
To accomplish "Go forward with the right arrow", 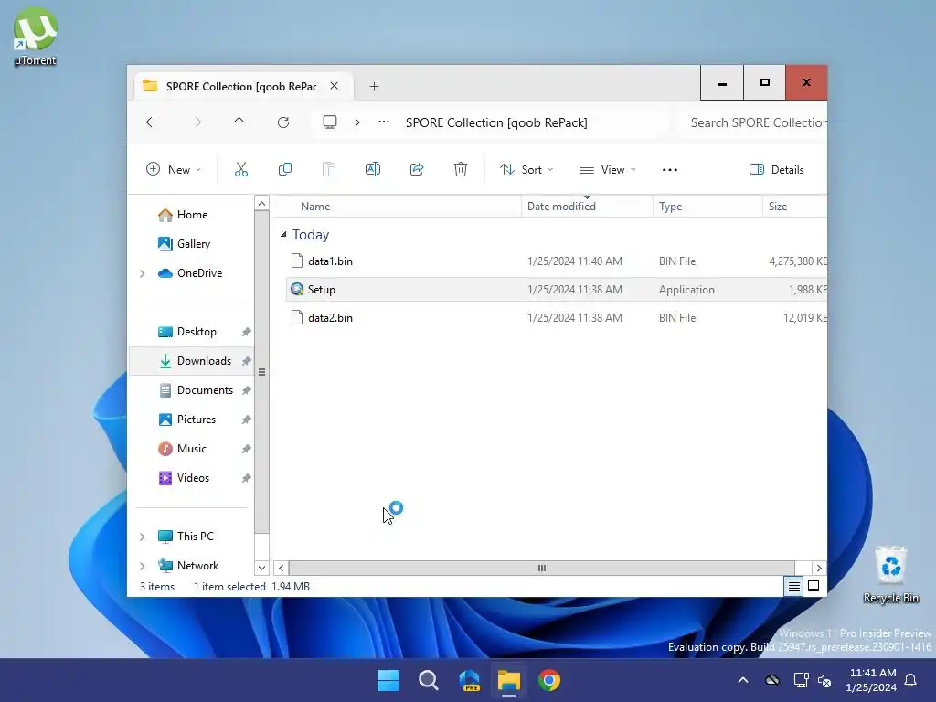I will click(x=196, y=122).
